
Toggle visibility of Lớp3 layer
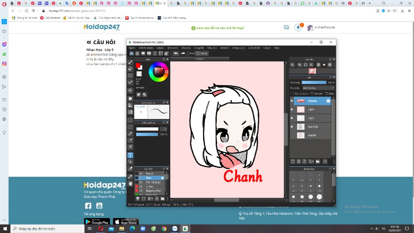coord(292,118)
